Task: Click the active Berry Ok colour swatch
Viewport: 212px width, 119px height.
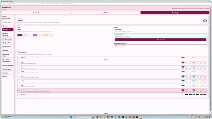Action: click(x=40, y=35)
